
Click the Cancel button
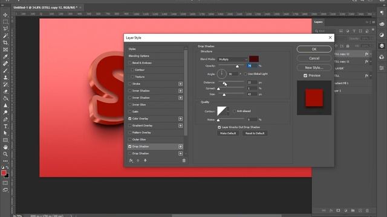(314, 58)
